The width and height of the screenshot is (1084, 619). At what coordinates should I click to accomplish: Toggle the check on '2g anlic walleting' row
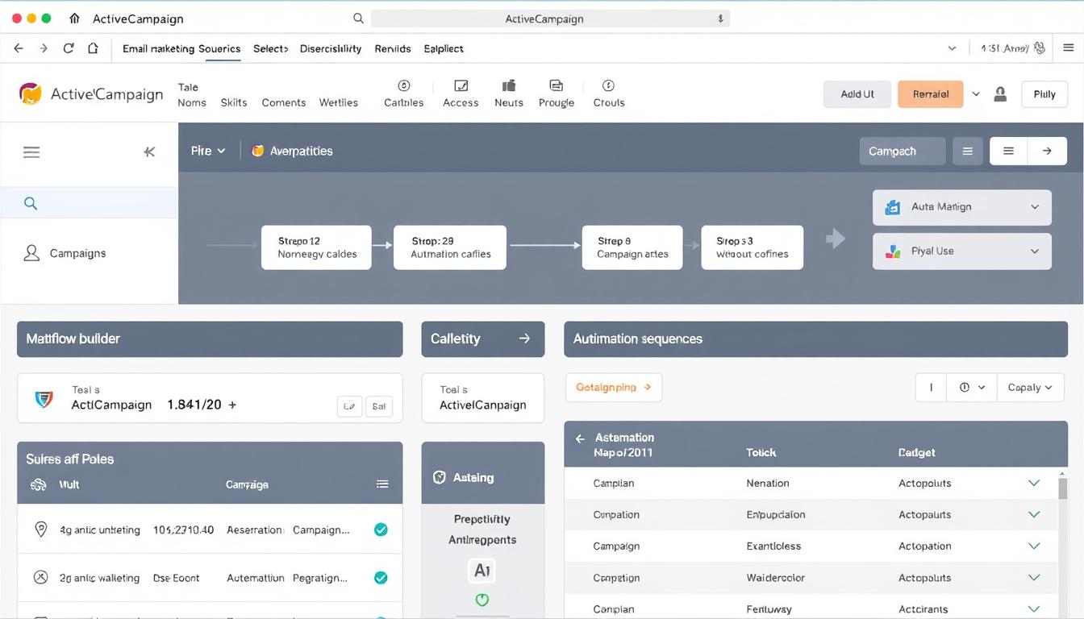click(381, 577)
